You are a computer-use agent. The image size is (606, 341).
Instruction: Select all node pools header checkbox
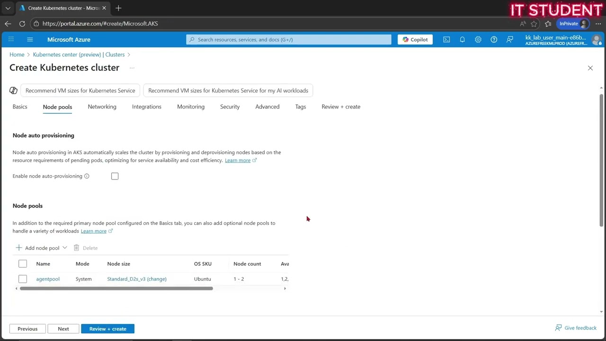click(x=23, y=264)
